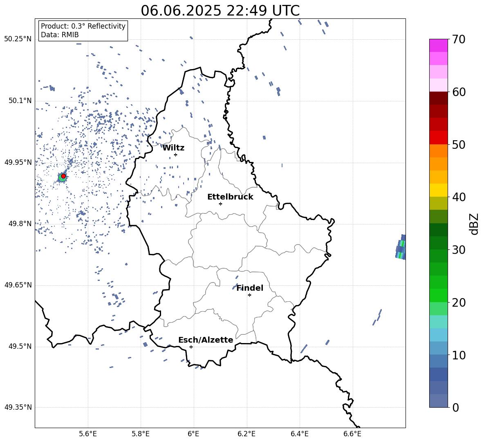This screenshot has height=442, width=484.
Task: Click the Ettelbruck city label
Action: (x=230, y=197)
